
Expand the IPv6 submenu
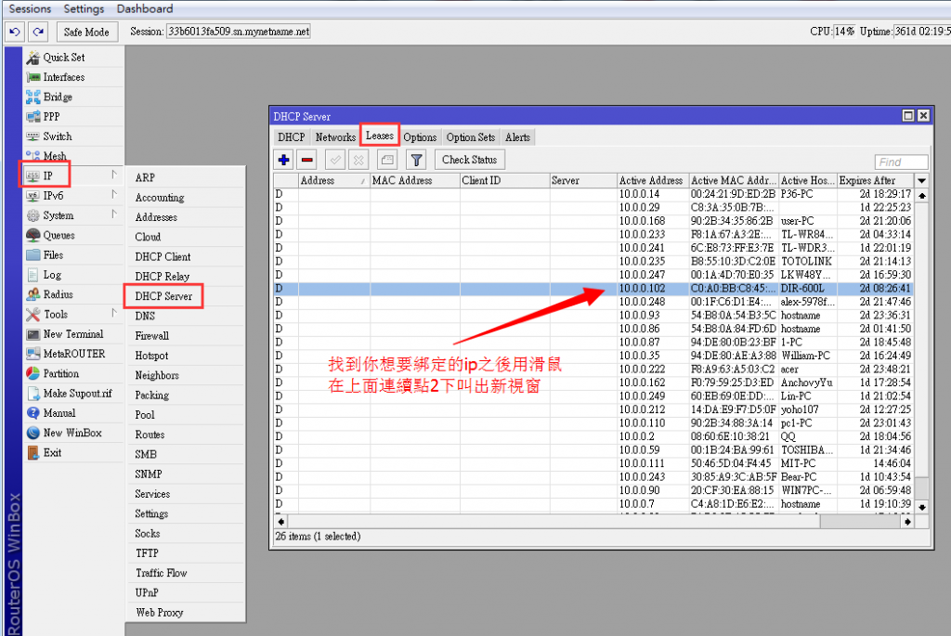point(52,195)
